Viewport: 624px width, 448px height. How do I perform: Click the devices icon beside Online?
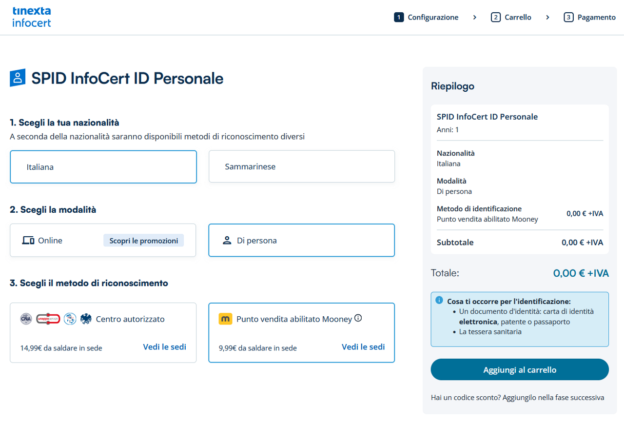[x=28, y=240]
